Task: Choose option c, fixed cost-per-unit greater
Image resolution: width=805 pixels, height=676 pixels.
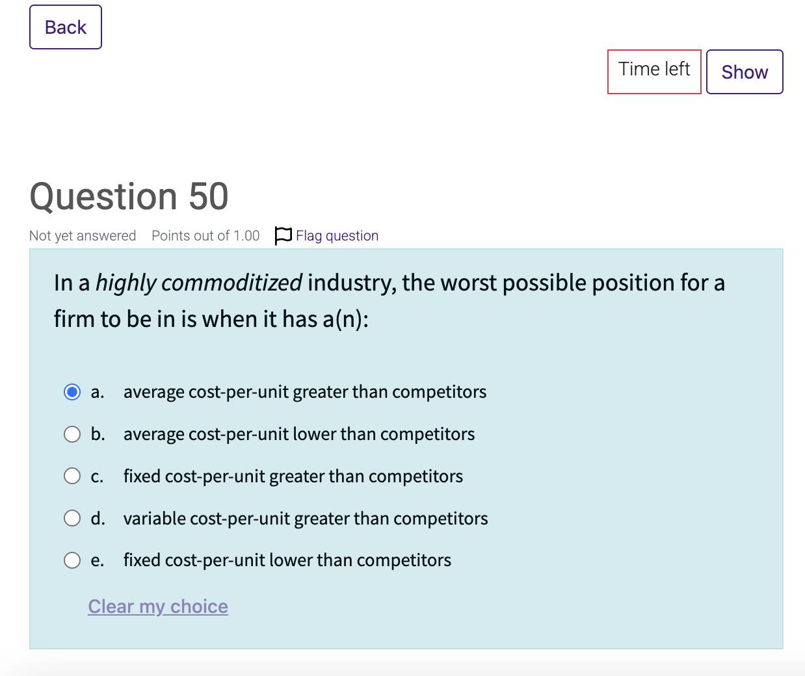Action: pyautogui.click(x=72, y=476)
